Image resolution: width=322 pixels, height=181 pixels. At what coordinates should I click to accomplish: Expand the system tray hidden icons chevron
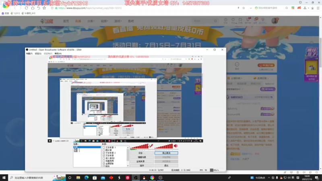[x=269, y=177]
